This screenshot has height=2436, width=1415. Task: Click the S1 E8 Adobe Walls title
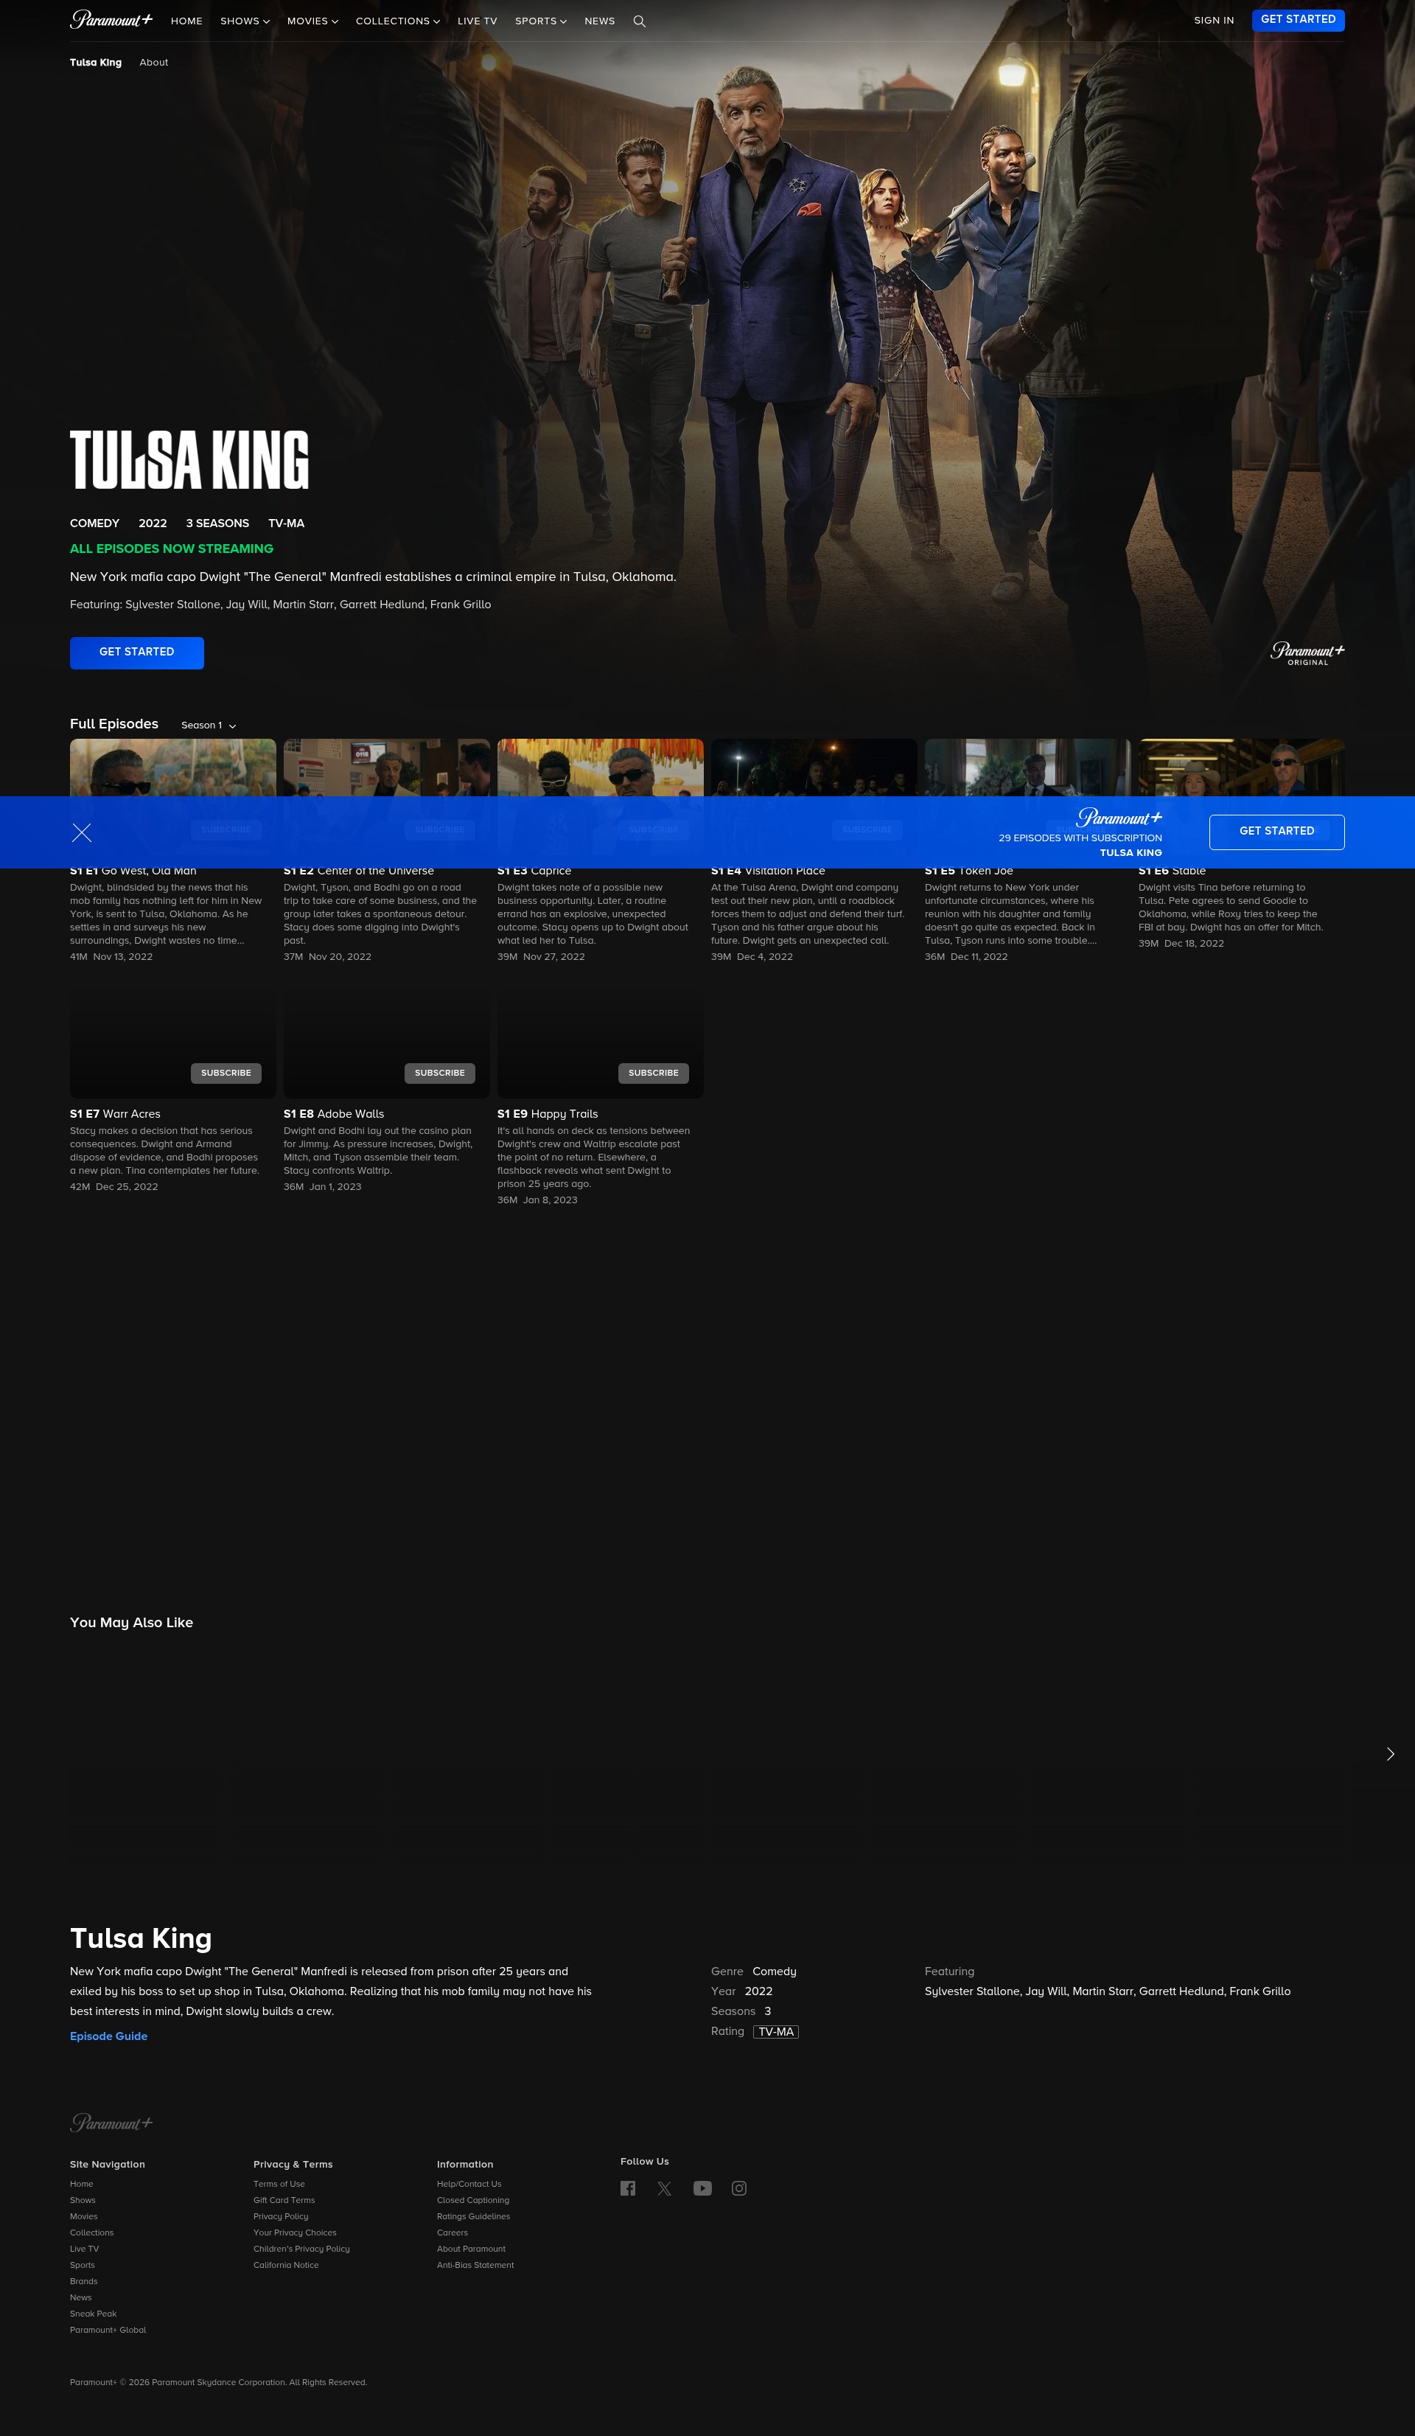coord(333,1115)
